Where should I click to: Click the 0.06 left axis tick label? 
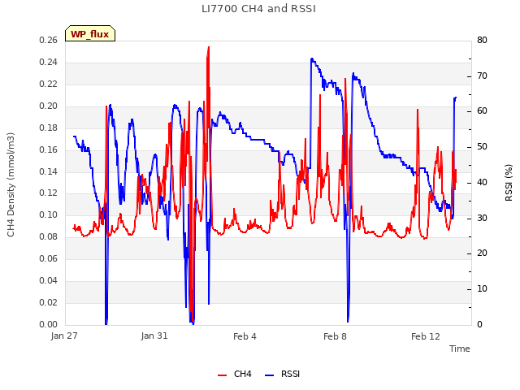click(x=49, y=258)
